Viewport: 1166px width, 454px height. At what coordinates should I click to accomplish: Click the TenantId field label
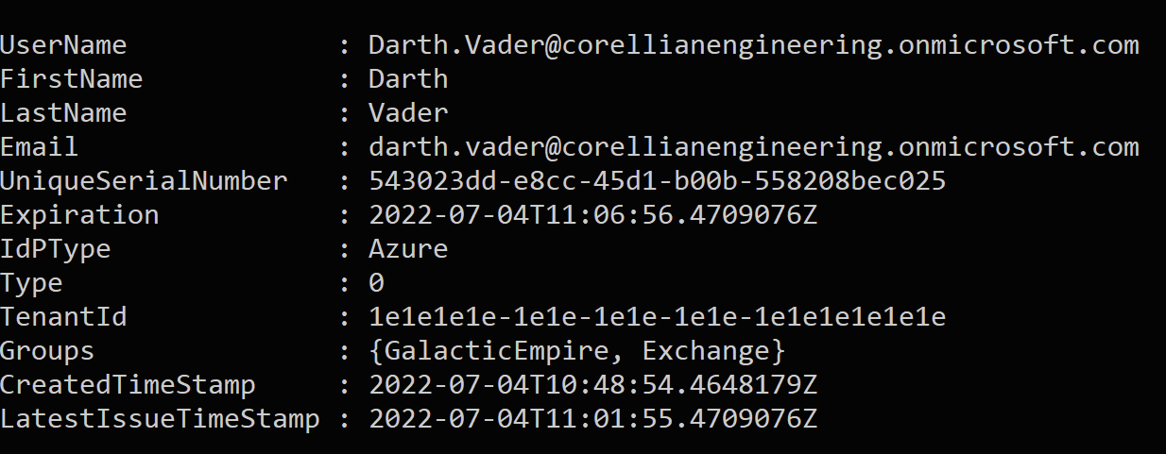coord(63,317)
